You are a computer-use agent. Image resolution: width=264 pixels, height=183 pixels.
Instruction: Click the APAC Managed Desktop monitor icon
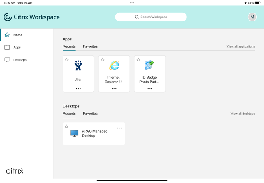point(74,133)
